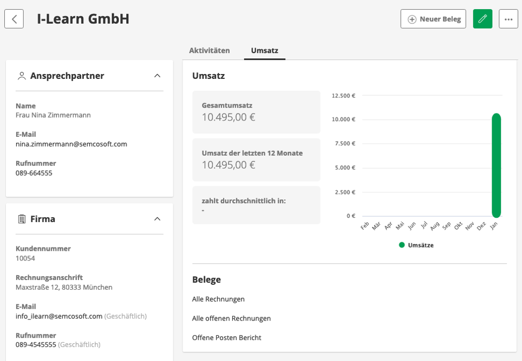The width and height of the screenshot is (522, 361).
Task: Click the green Umsätze legend dot
Action: point(402,245)
